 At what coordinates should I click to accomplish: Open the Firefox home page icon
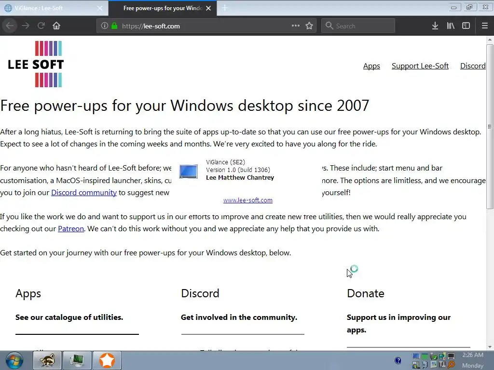tap(56, 26)
